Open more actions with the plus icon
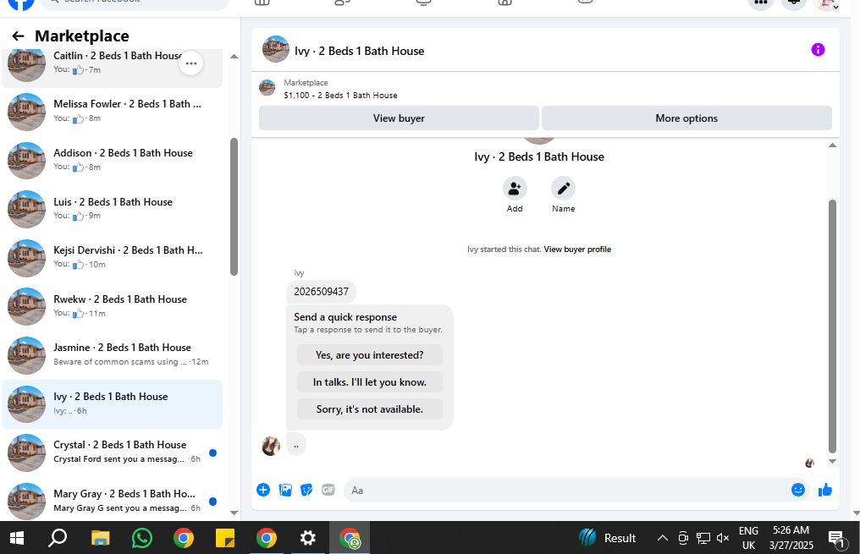860x554 pixels. pyautogui.click(x=263, y=490)
